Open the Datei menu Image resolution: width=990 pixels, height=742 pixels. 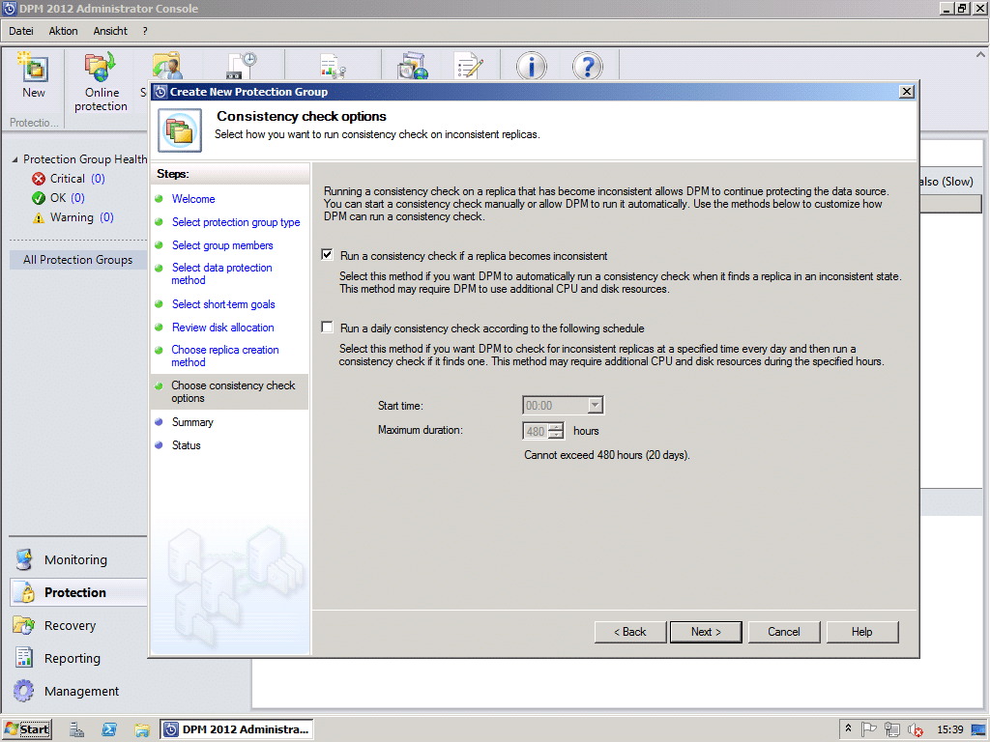click(x=21, y=31)
